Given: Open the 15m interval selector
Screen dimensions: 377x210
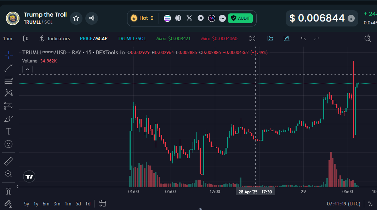Looking at the screenshot, I should [7, 38].
